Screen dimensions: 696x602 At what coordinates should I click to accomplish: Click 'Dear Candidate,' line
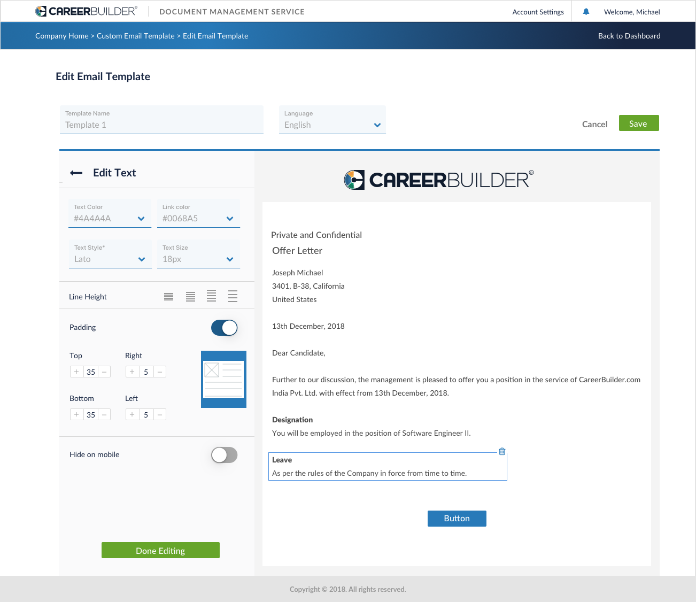(x=299, y=353)
